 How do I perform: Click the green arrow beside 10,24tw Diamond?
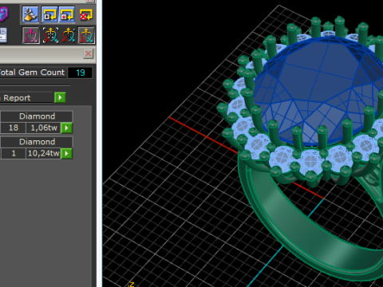67,153
